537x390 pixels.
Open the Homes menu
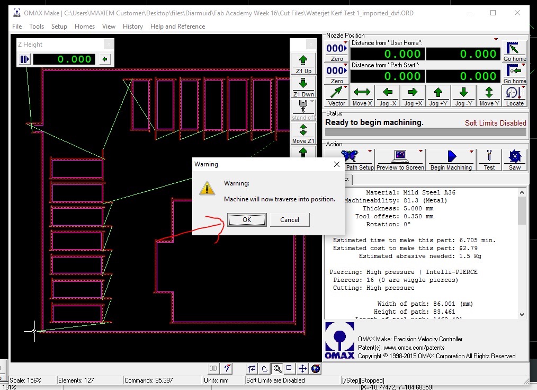(x=85, y=26)
